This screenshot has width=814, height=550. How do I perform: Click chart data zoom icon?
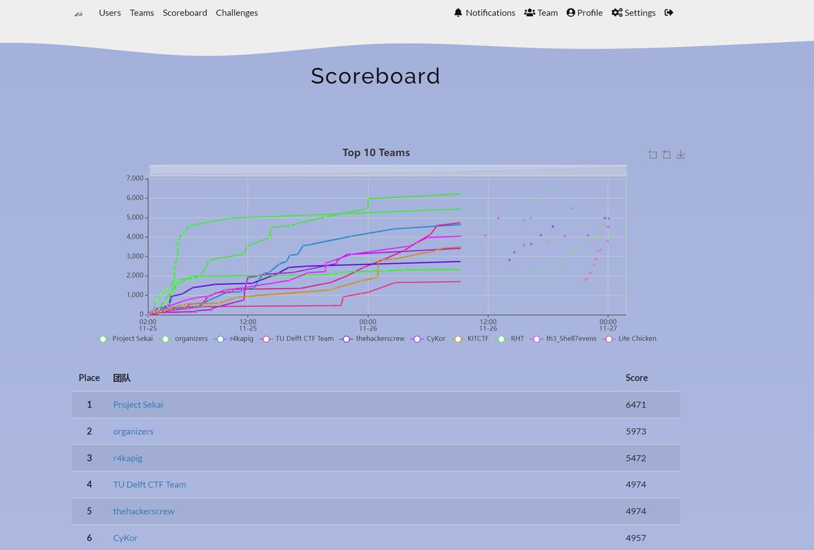tap(653, 155)
